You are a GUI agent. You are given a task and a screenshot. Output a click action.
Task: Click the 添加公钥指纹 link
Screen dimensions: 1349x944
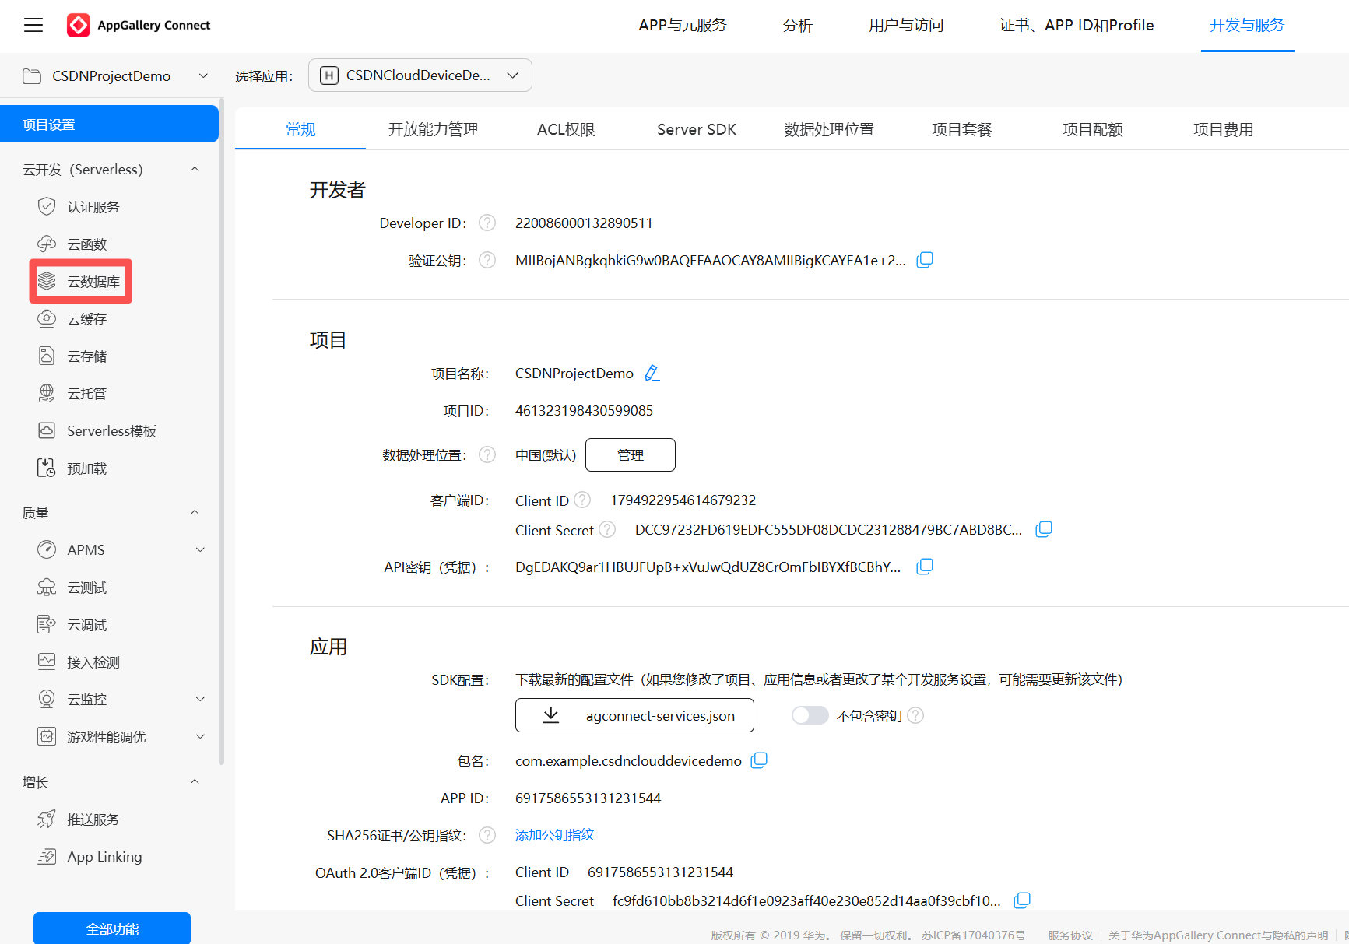pyautogui.click(x=554, y=835)
